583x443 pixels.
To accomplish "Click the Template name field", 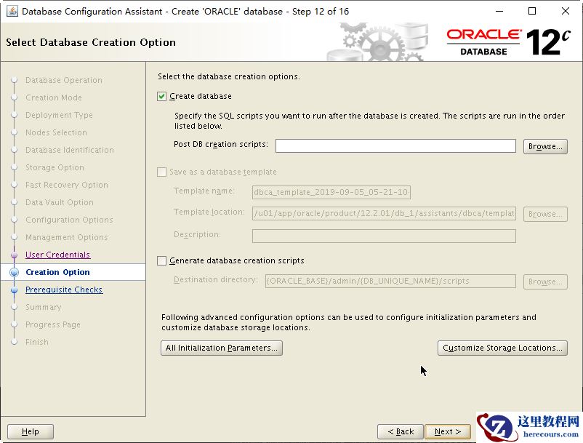I will click(x=331, y=192).
